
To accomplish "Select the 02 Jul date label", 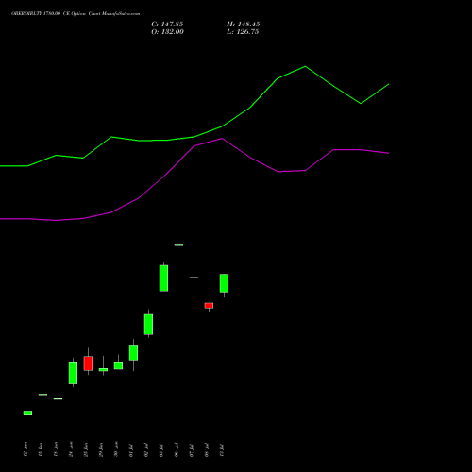I will click(146, 450).
